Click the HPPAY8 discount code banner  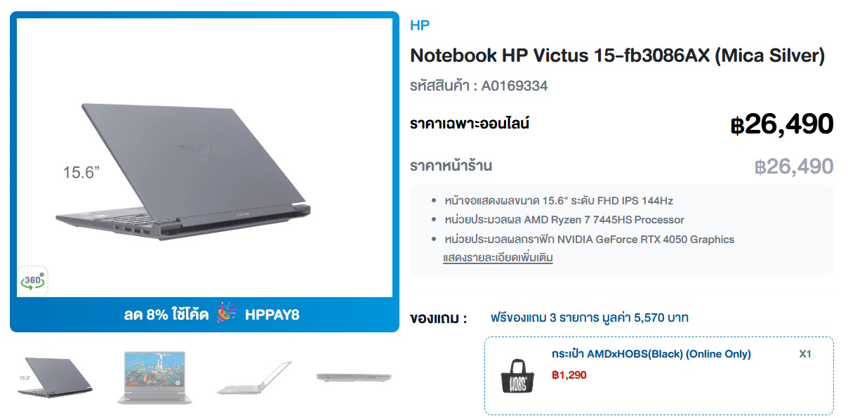click(x=204, y=314)
